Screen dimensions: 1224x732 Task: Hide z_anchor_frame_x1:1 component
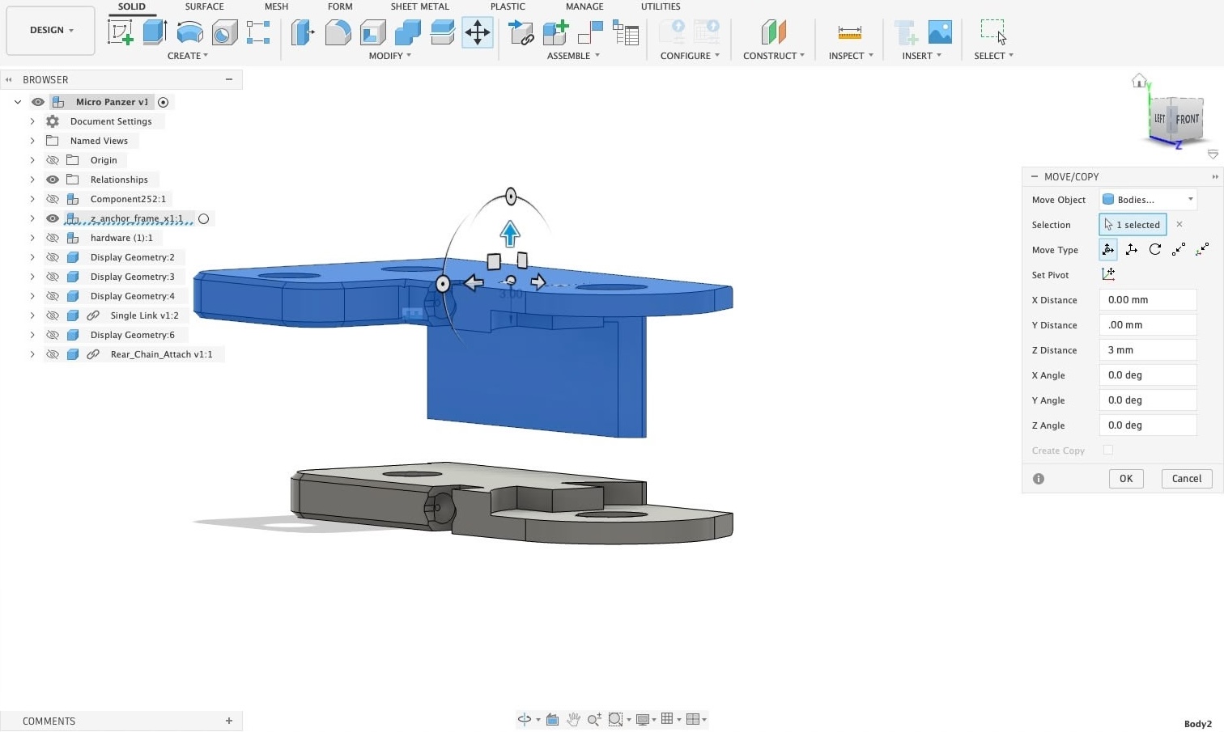[x=53, y=218]
